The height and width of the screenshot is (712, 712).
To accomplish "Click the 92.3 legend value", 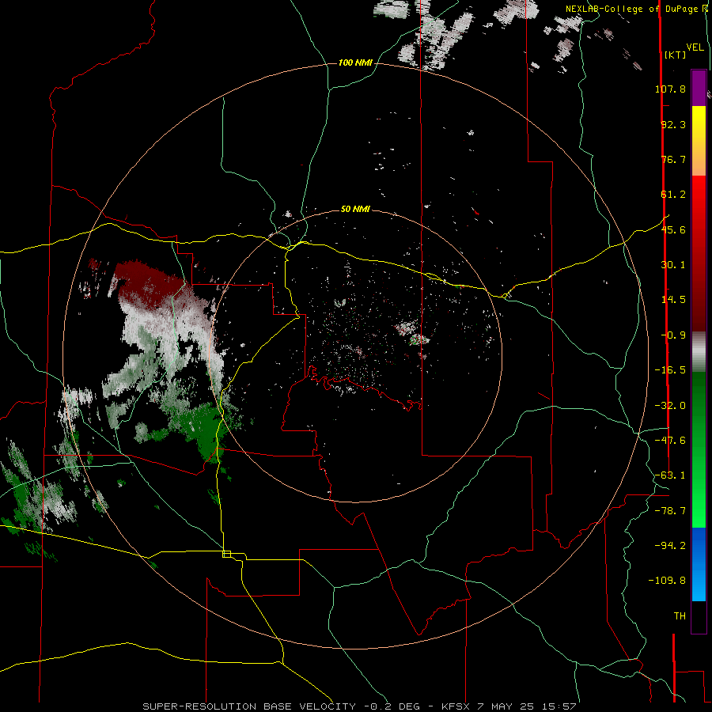I will click(x=673, y=124).
